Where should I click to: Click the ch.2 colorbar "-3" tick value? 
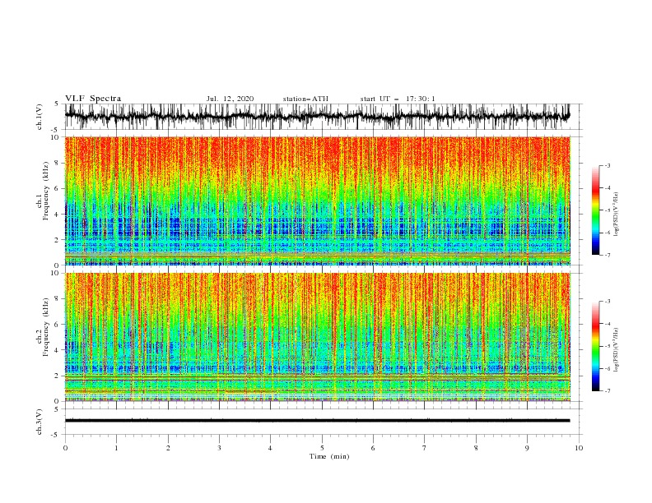tap(607, 302)
